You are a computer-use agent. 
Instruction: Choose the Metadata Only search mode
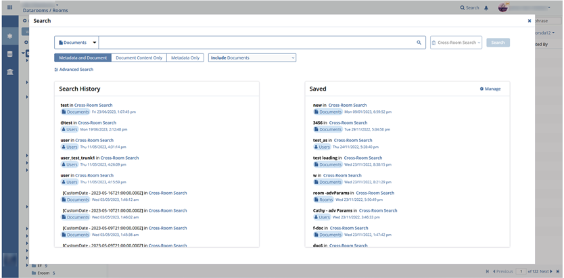[x=185, y=58]
